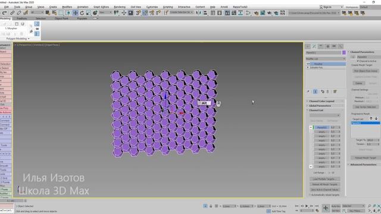Click Zero Active Channel Values button
Screen dimensions: 381x214
[x=325, y=190]
